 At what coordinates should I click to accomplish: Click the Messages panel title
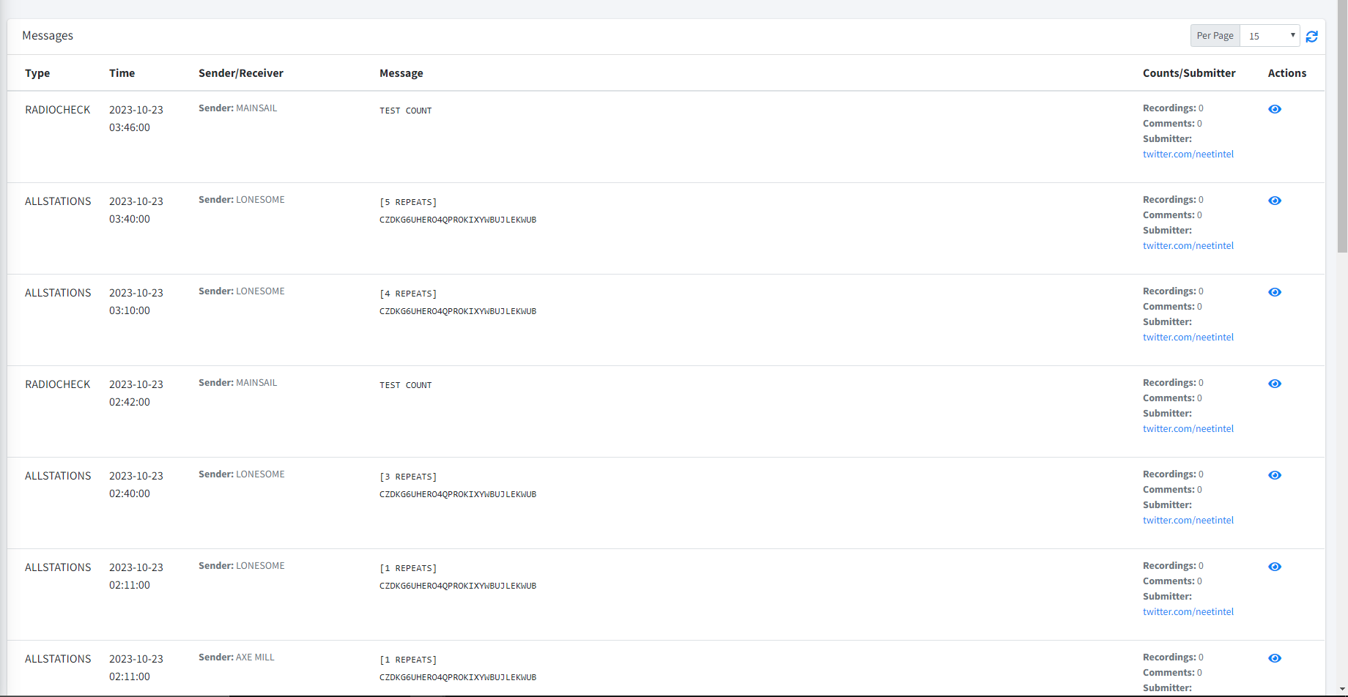pyautogui.click(x=48, y=35)
